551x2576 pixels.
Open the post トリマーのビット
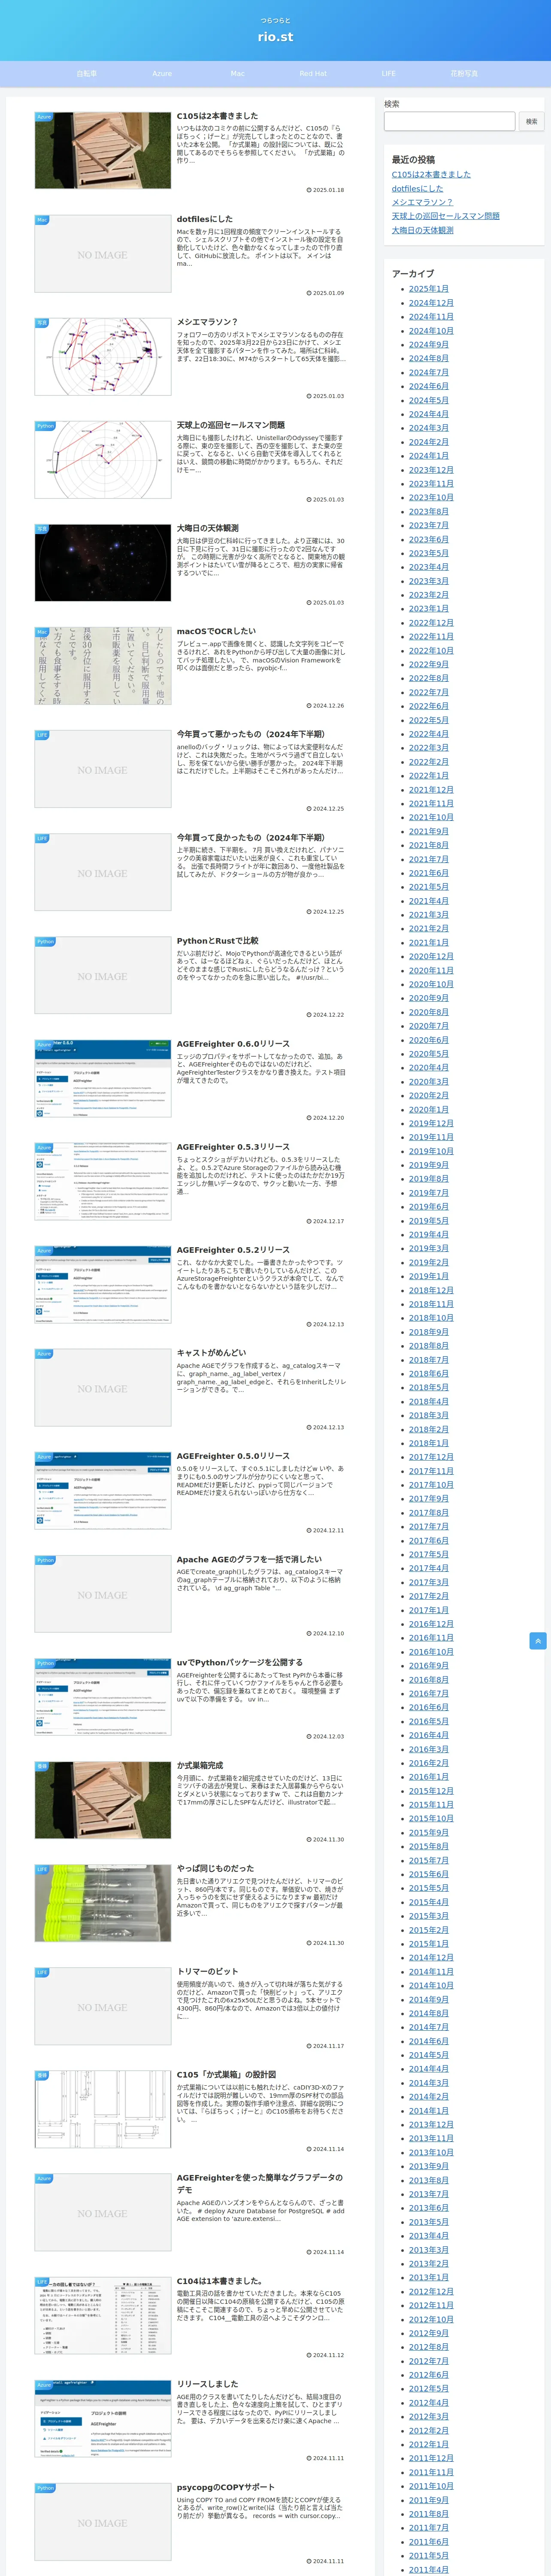[x=208, y=1971]
